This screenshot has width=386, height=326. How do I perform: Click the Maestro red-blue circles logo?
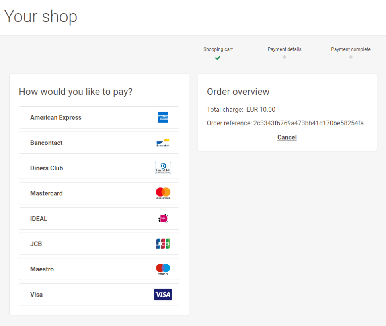click(x=163, y=269)
